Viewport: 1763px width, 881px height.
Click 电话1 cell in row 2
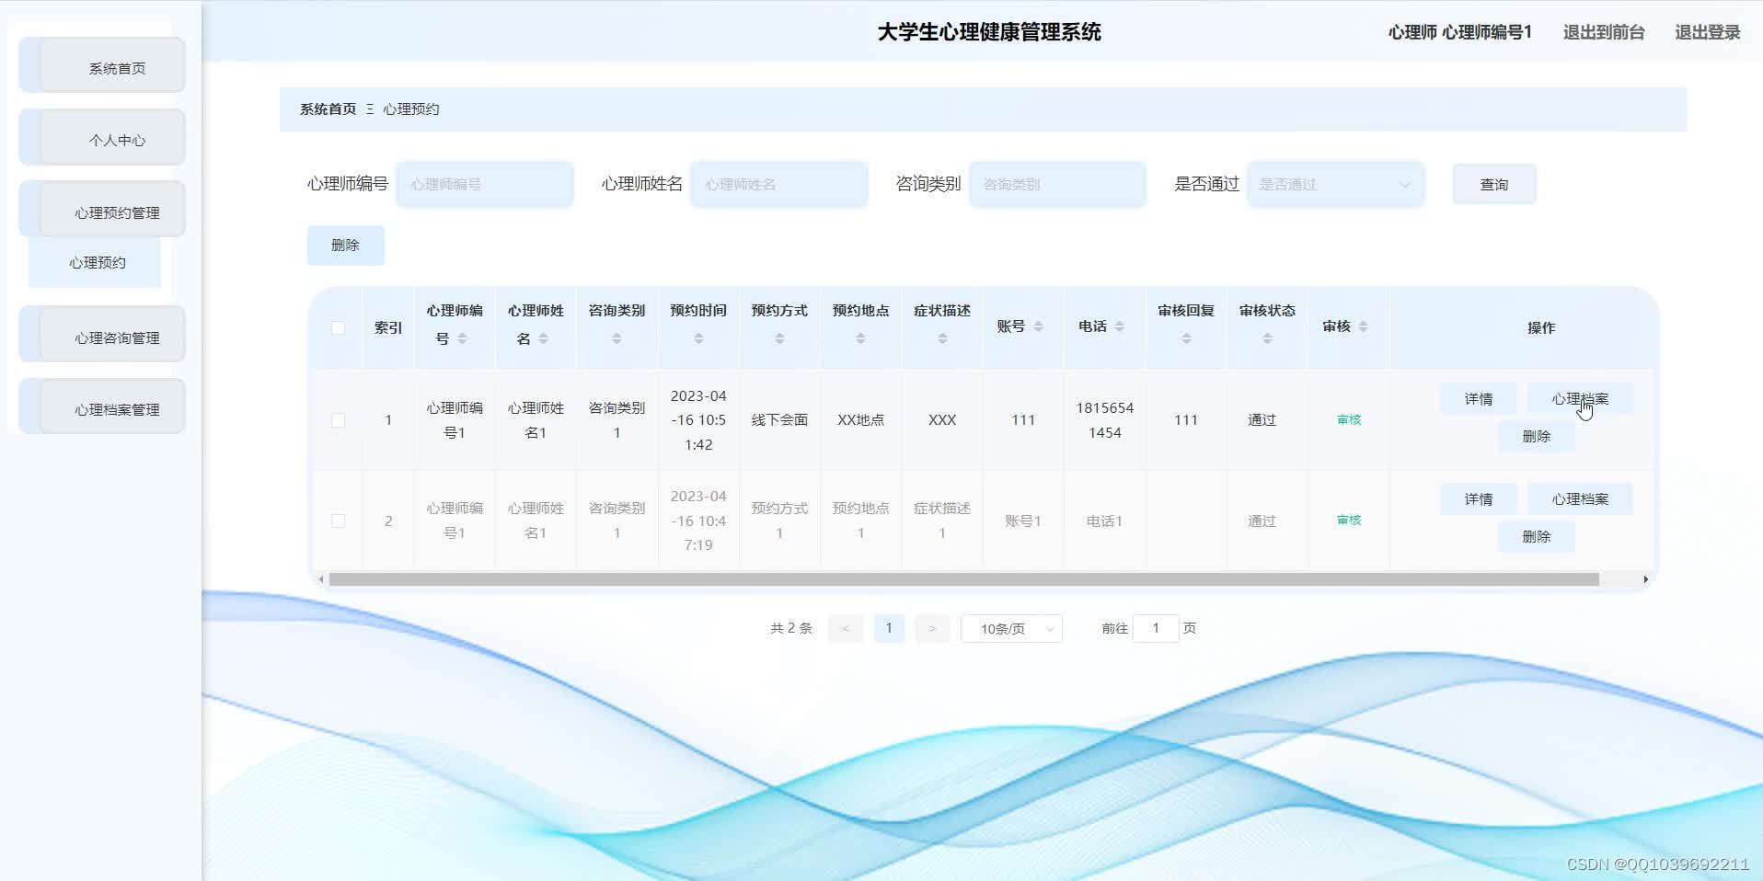coord(1104,521)
